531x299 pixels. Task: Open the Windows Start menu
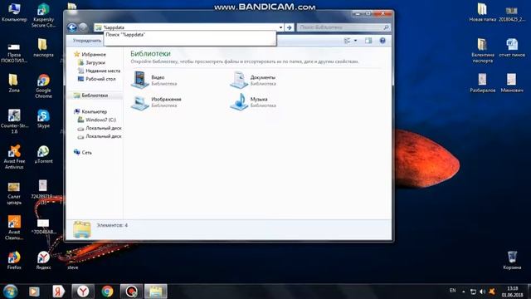(x=10, y=292)
